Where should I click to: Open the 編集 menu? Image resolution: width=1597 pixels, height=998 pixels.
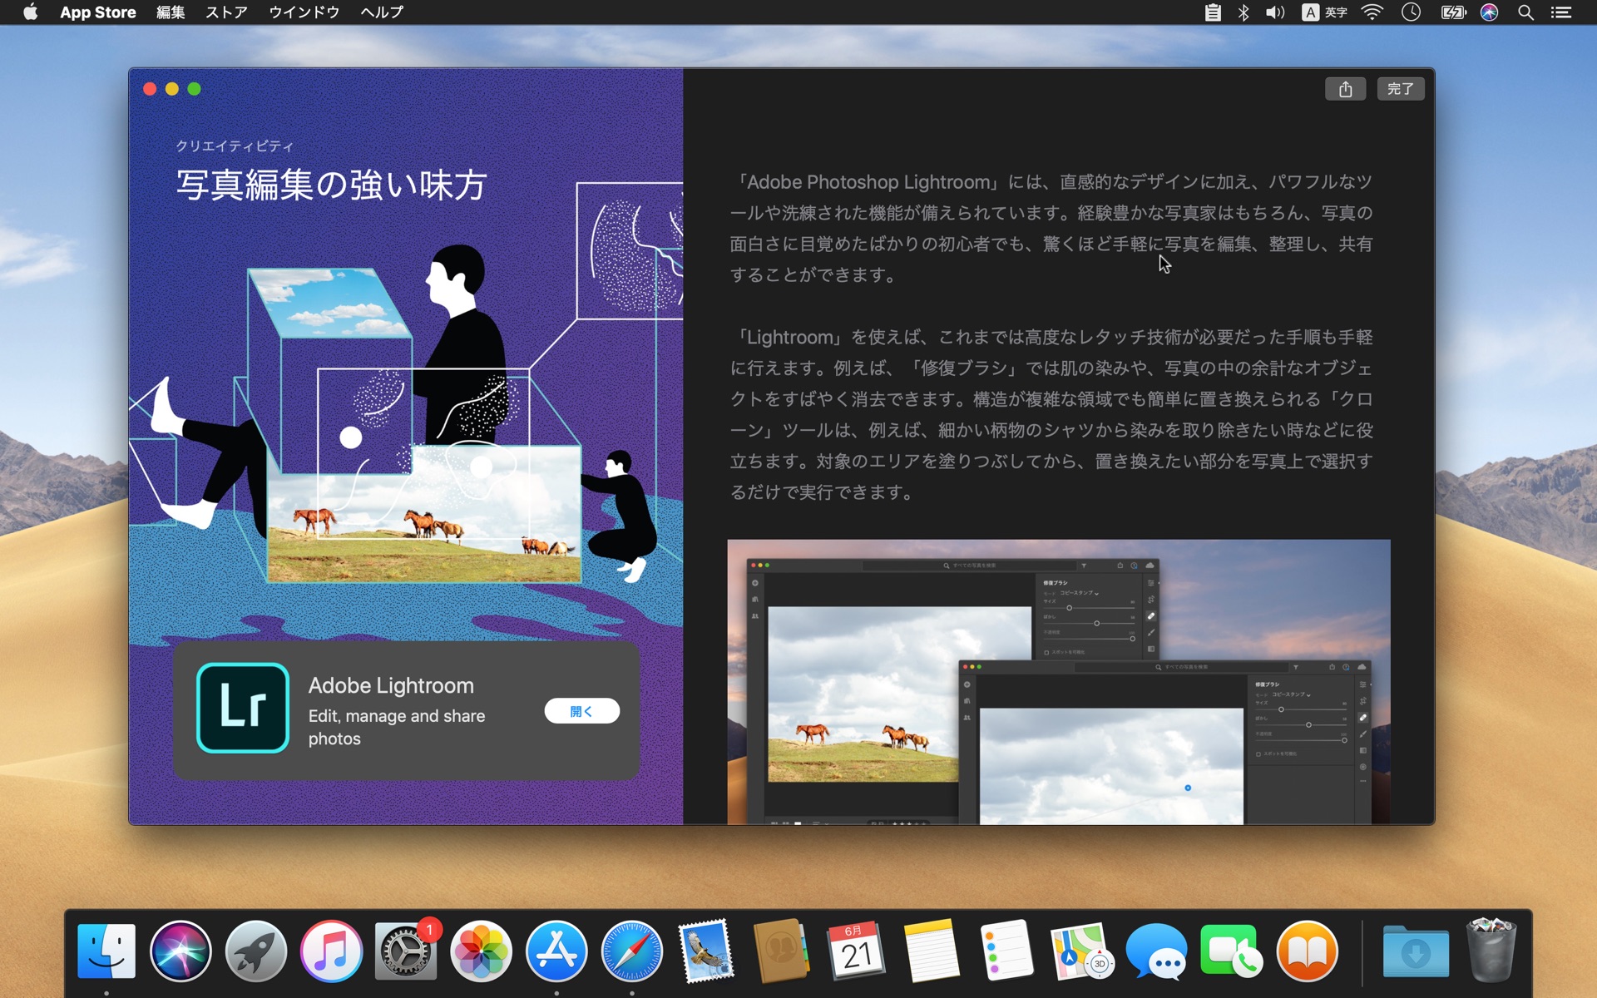tap(171, 12)
